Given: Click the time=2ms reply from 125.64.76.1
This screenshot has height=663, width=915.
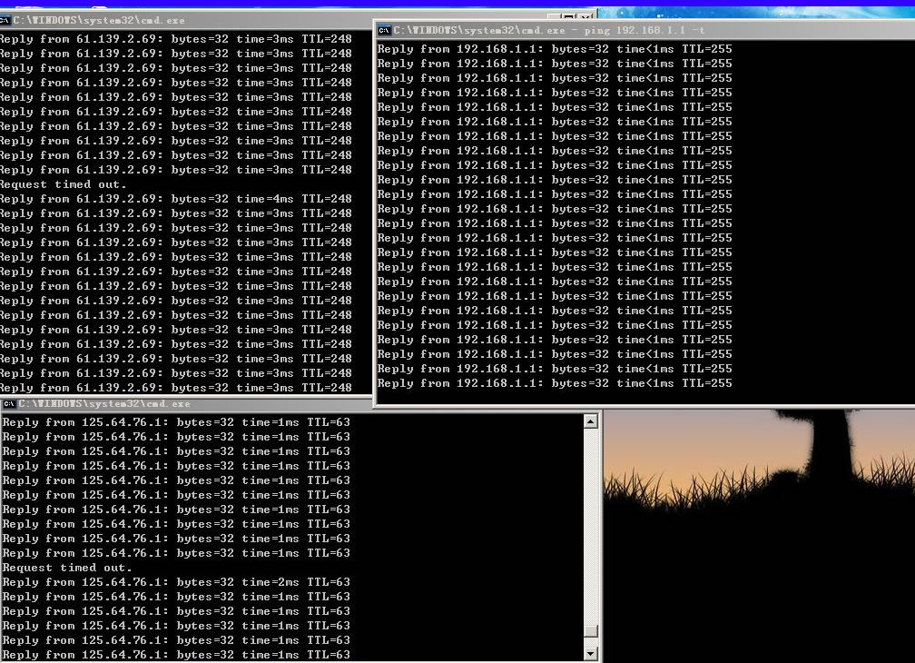Looking at the screenshot, I should pos(175,582).
